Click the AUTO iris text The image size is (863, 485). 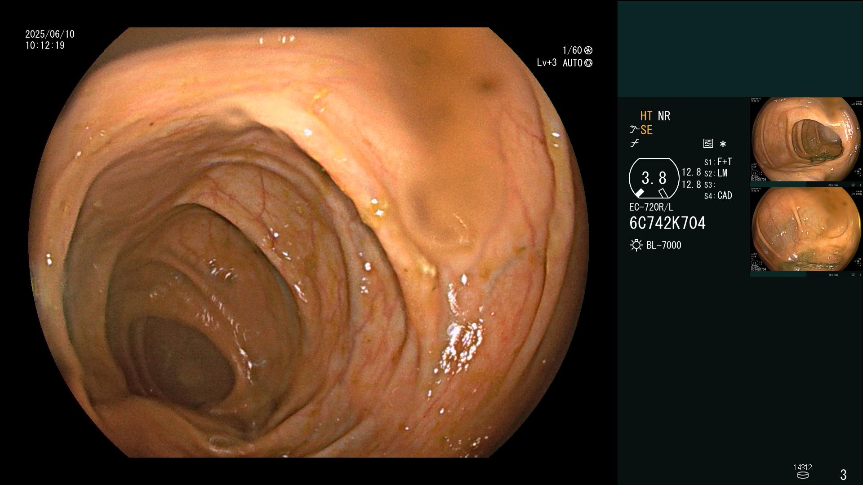tap(573, 63)
